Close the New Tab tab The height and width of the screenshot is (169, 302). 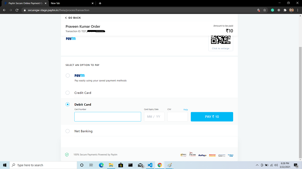click(x=92, y=3)
